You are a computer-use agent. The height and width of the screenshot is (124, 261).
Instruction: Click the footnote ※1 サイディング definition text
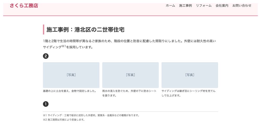(91, 115)
